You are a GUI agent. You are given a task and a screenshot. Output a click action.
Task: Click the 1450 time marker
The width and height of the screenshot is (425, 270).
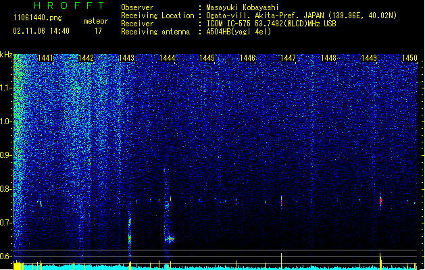409,58
